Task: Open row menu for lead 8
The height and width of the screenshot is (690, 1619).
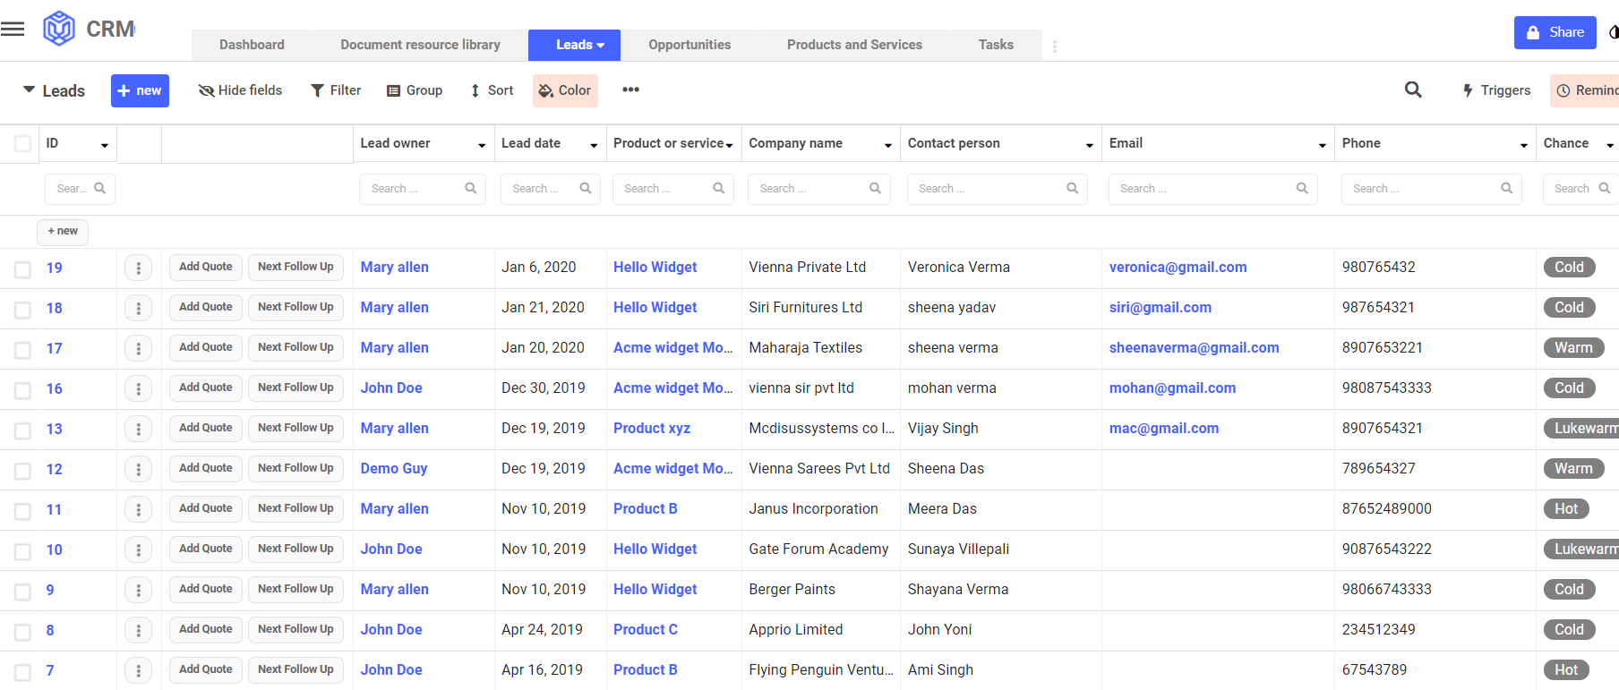Action: coord(138,630)
